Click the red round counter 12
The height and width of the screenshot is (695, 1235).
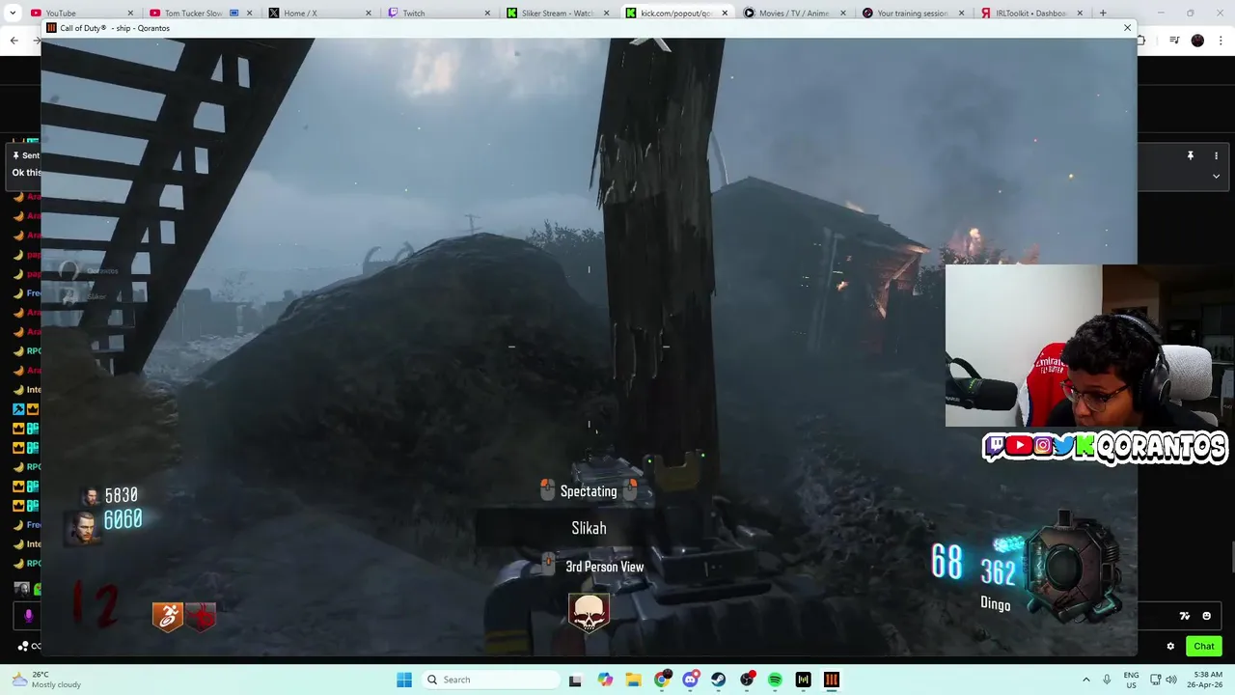[x=96, y=605]
